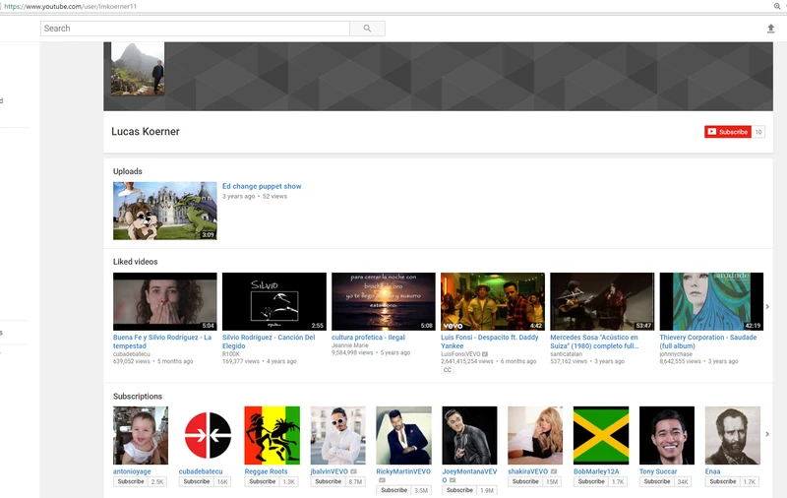The height and width of the screenshot is (498, 787).
Task: Open the Ed change puppet show link
Action: 262,186
